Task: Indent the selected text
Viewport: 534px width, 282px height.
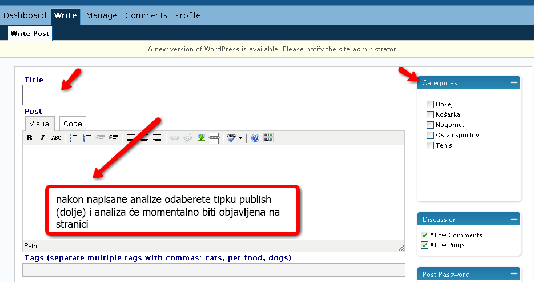Action: pos(113,138)
